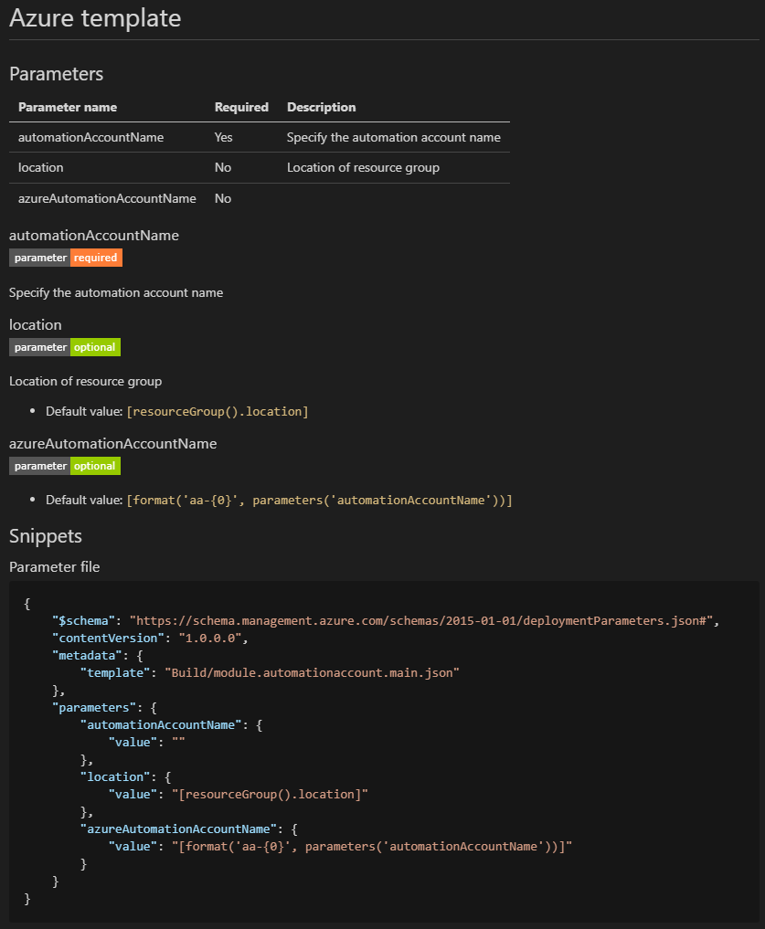Click the empty "" value string in snippet
This screenshot has width=765, height=929.
tap(178, 742)
